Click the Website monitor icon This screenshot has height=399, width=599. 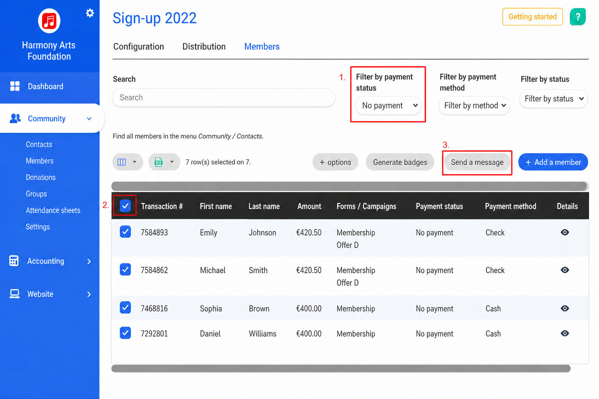pos(14,294)
